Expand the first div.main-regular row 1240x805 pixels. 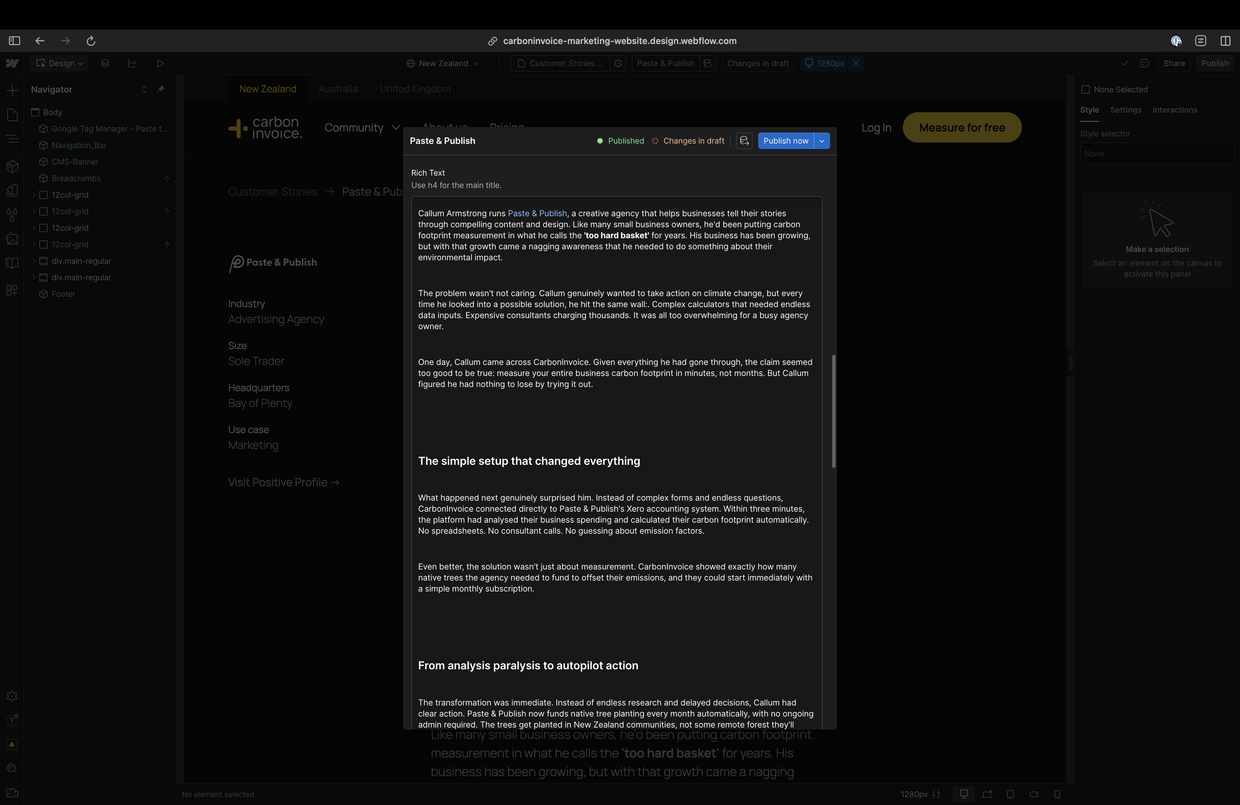tap(34, 261)
